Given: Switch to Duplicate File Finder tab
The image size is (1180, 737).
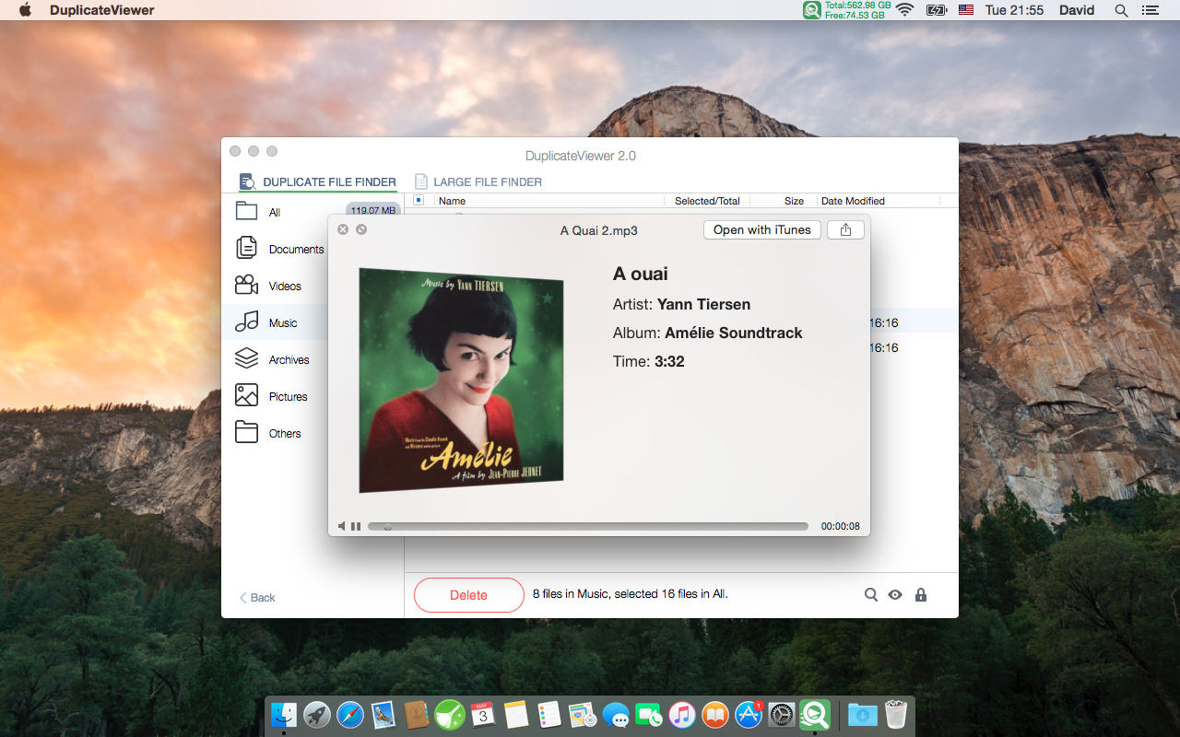Looking at the screenshot, I should tap(318, 181).
